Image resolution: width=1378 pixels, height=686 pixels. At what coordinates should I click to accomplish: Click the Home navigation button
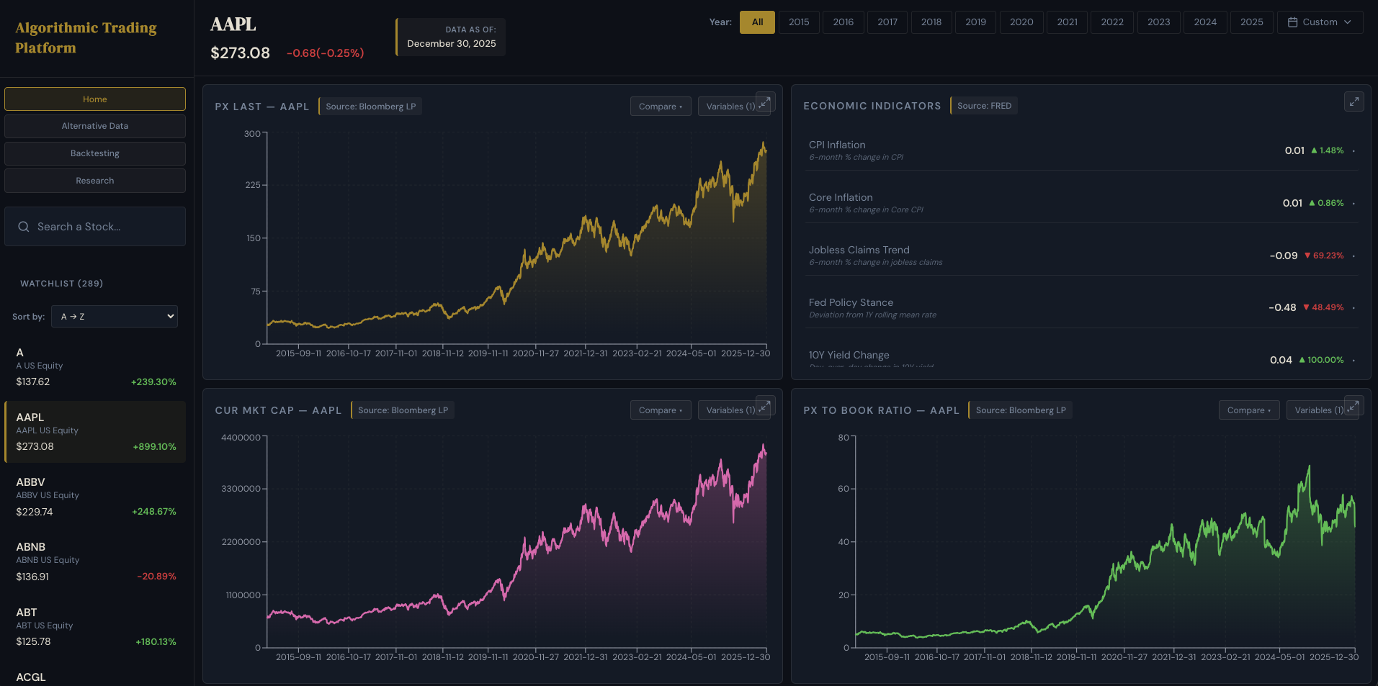pyautogui.click(x=94, y=99)
